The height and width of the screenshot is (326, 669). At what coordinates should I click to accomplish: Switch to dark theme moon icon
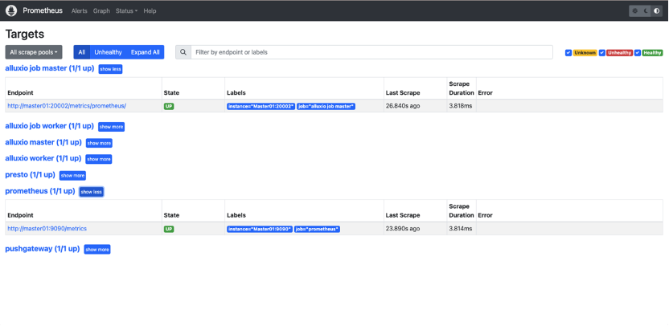[x=646, y=11]
